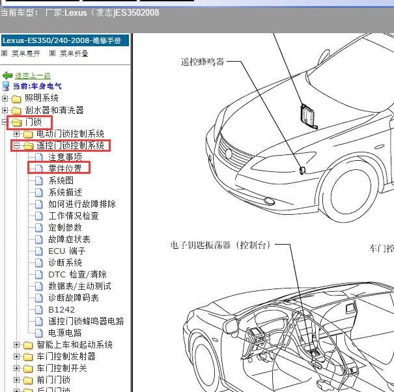Select the 电动门锁控制系统 folder label

coord(70,133)
